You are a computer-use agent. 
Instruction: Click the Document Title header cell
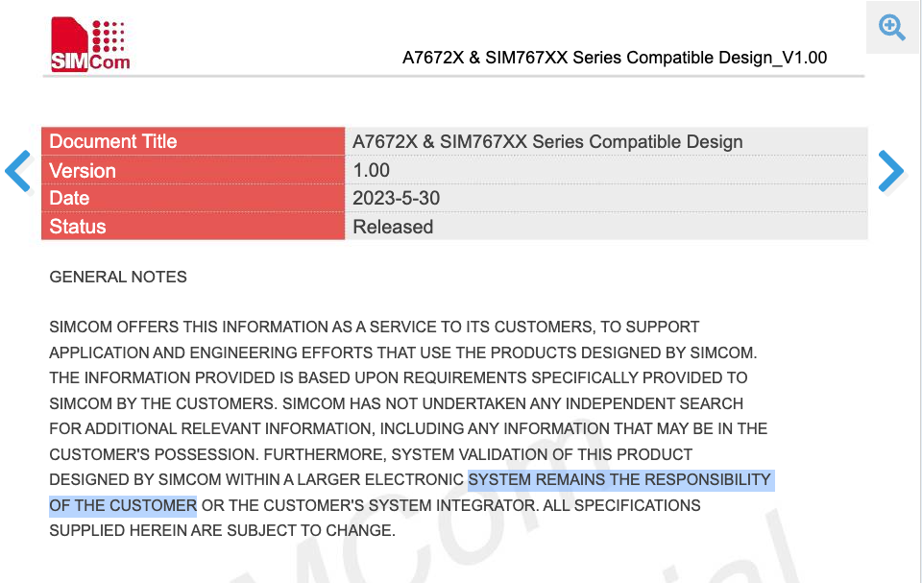pos(193,142)
